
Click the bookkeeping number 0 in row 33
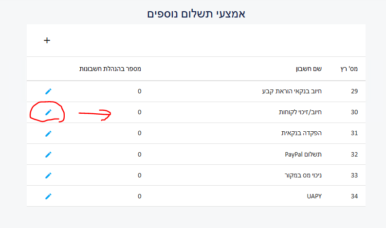click(x=140, y=175)
